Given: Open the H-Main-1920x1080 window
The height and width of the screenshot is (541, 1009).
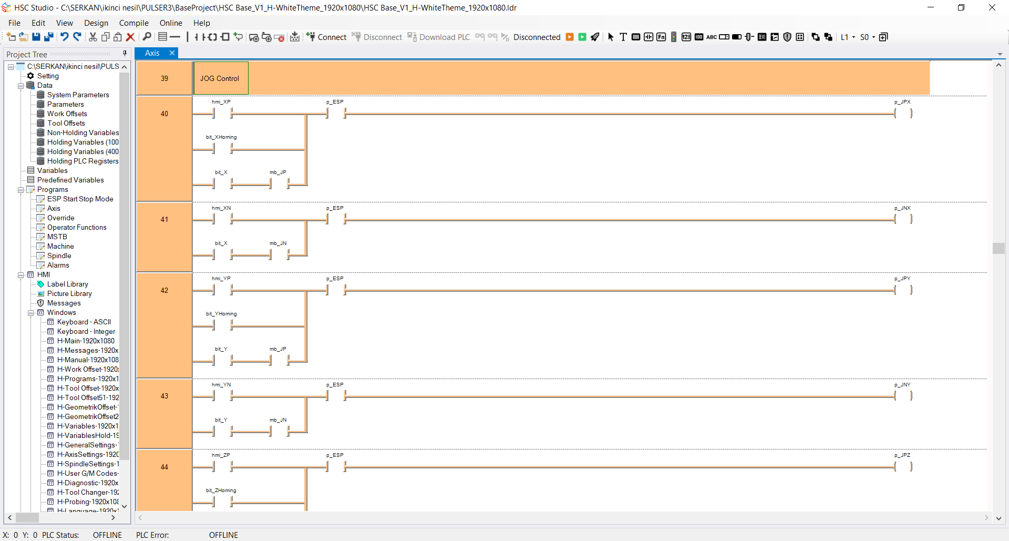Looking at the screenshot, I should tap(86, 341).
